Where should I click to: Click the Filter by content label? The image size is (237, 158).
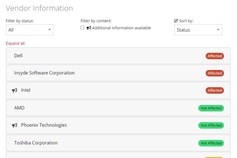96,21
